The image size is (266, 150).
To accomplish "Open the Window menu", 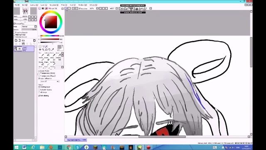I will (82, 5).
